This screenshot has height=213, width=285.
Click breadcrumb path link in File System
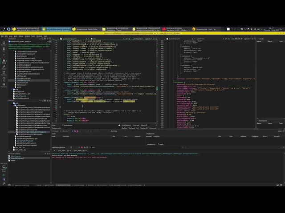[28, 46]
